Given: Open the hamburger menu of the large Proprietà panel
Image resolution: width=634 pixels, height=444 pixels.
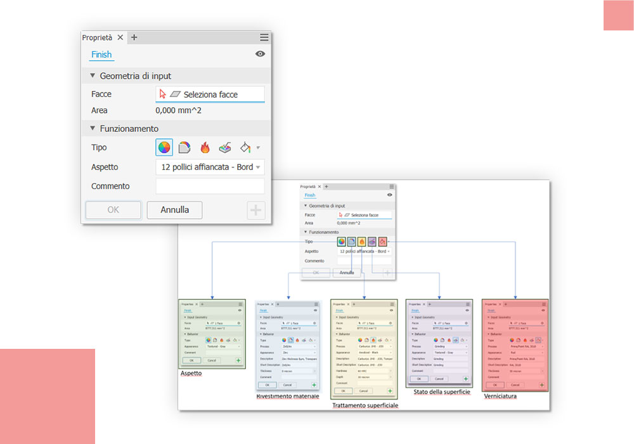Looking at the screenshot, I should [x=264, y=37].
